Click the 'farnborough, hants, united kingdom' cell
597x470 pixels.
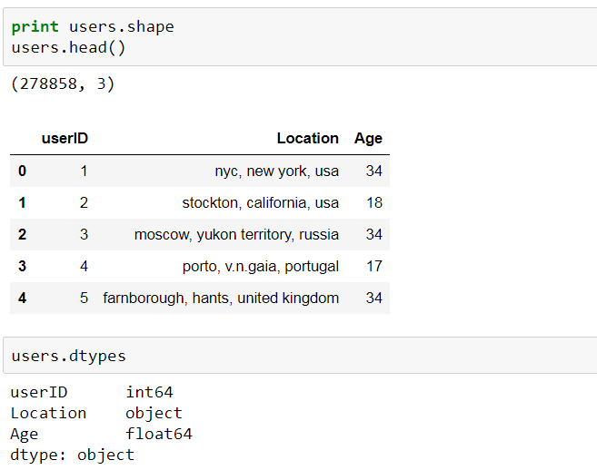(221, 298)
